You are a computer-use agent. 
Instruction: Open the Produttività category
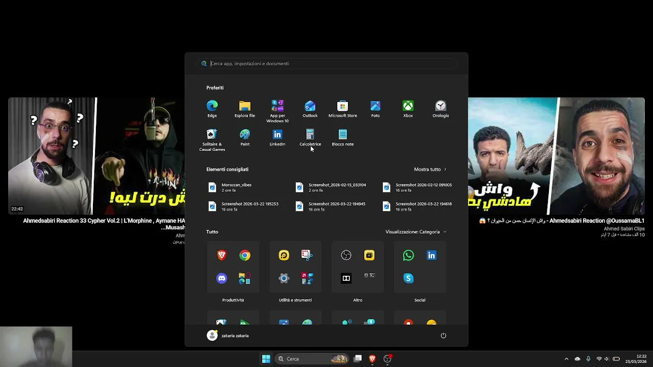[233, 300]
